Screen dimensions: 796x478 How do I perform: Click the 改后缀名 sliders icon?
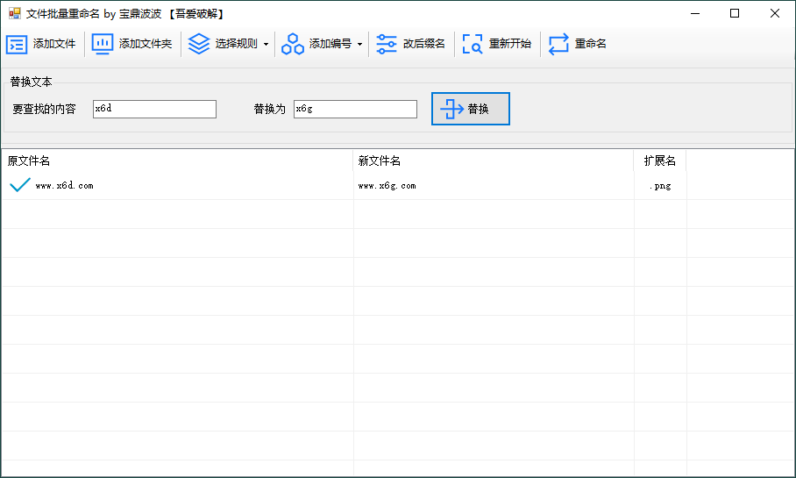pyautogui.click(x=387, y=45)
